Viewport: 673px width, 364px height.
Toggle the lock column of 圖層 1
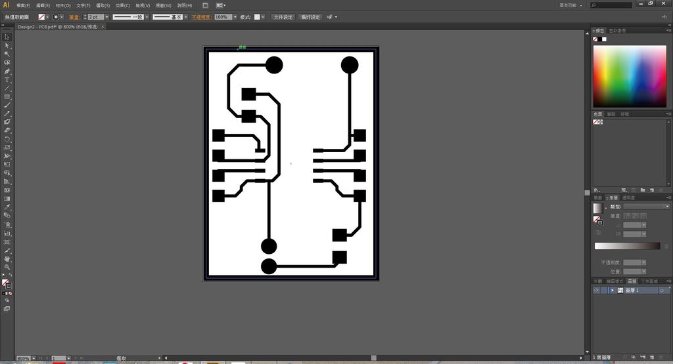click(604, 291)
